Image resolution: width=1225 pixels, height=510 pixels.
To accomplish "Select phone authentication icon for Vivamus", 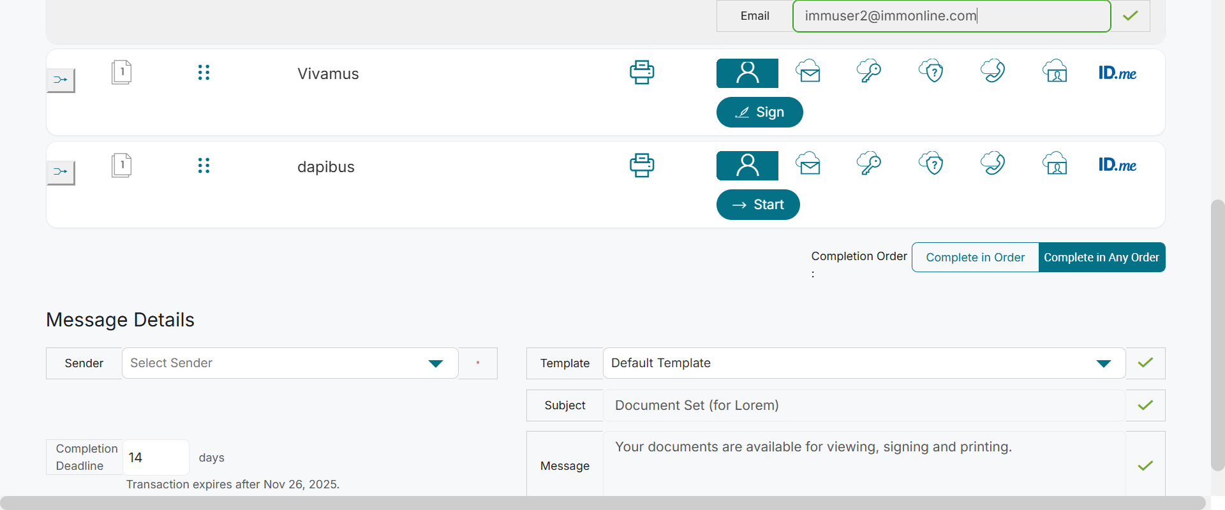I will point(993,71).
